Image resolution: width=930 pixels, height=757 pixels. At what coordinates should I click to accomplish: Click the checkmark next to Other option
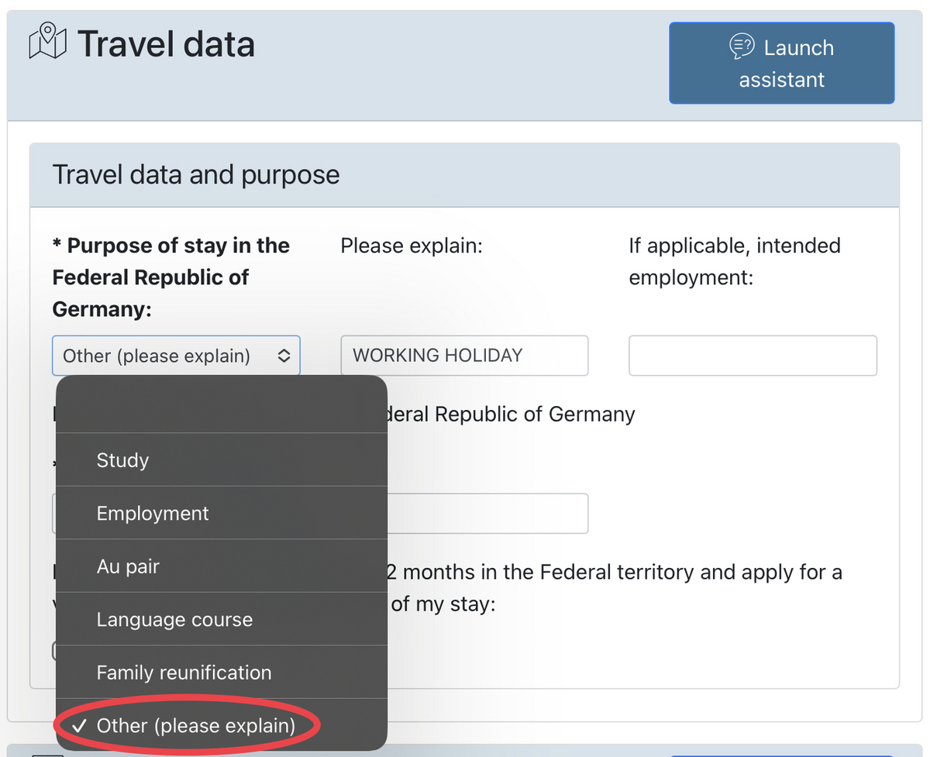tap(77, 726)
